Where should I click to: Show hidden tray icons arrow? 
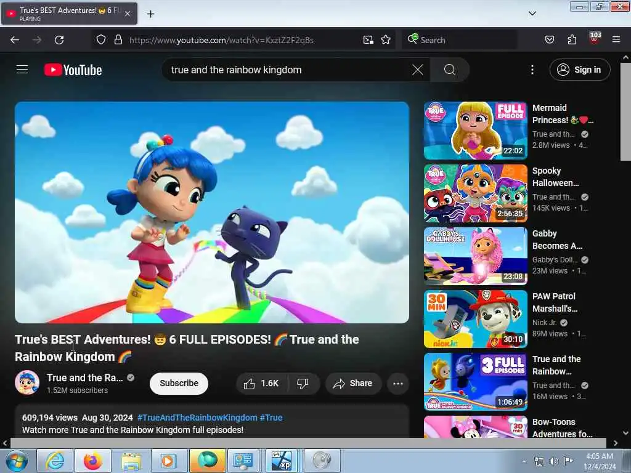pyautogui.click(x=524, y=461)
